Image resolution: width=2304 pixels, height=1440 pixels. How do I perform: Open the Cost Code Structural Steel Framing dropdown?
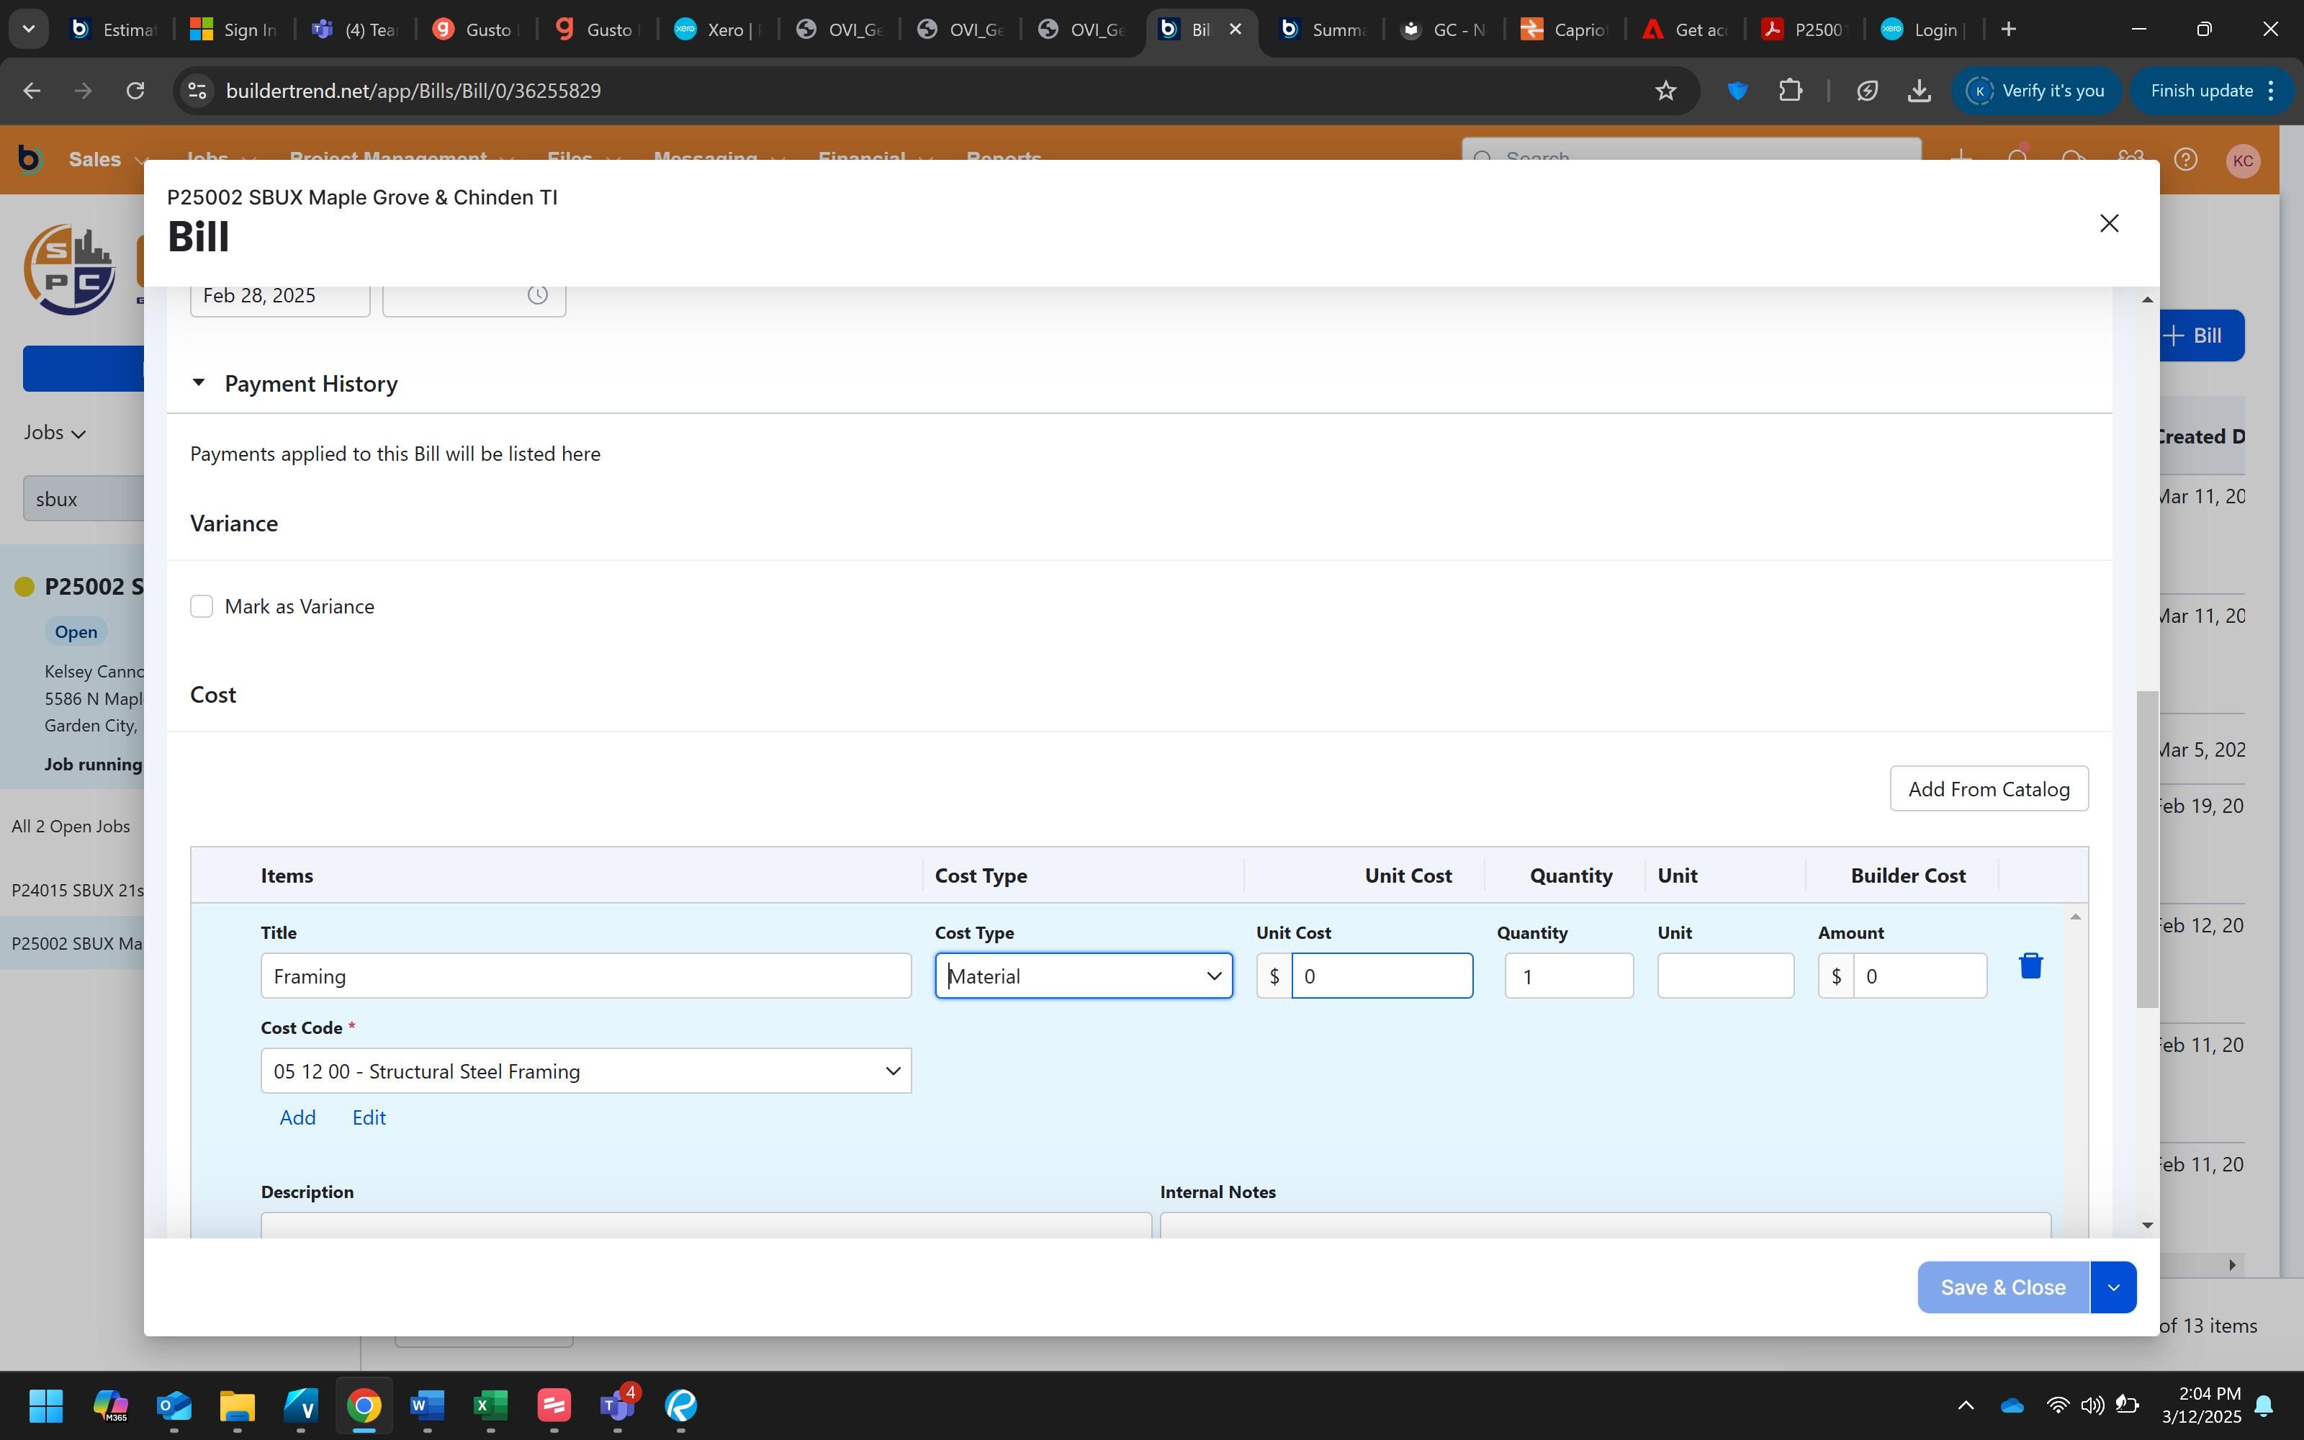(x=585, y=1071)
